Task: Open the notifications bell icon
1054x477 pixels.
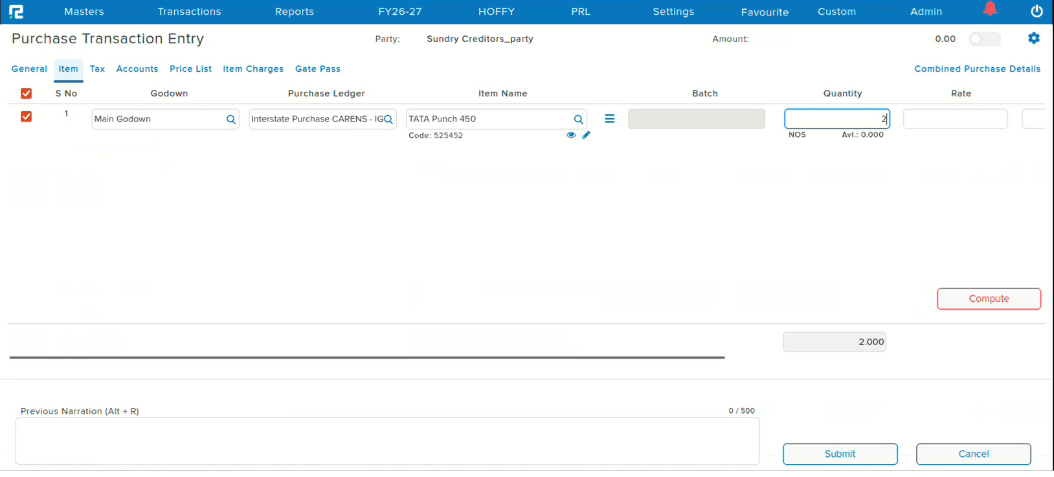Action: pyautogui.click(x=990, y=8)
